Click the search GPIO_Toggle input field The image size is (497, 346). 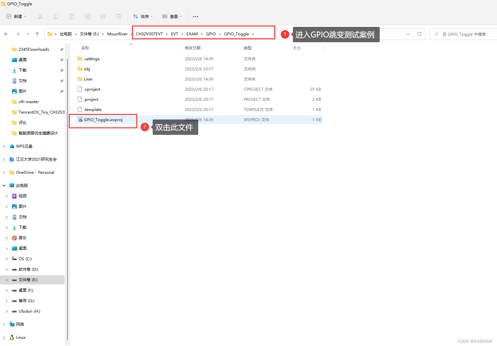[x=463, y=34]
